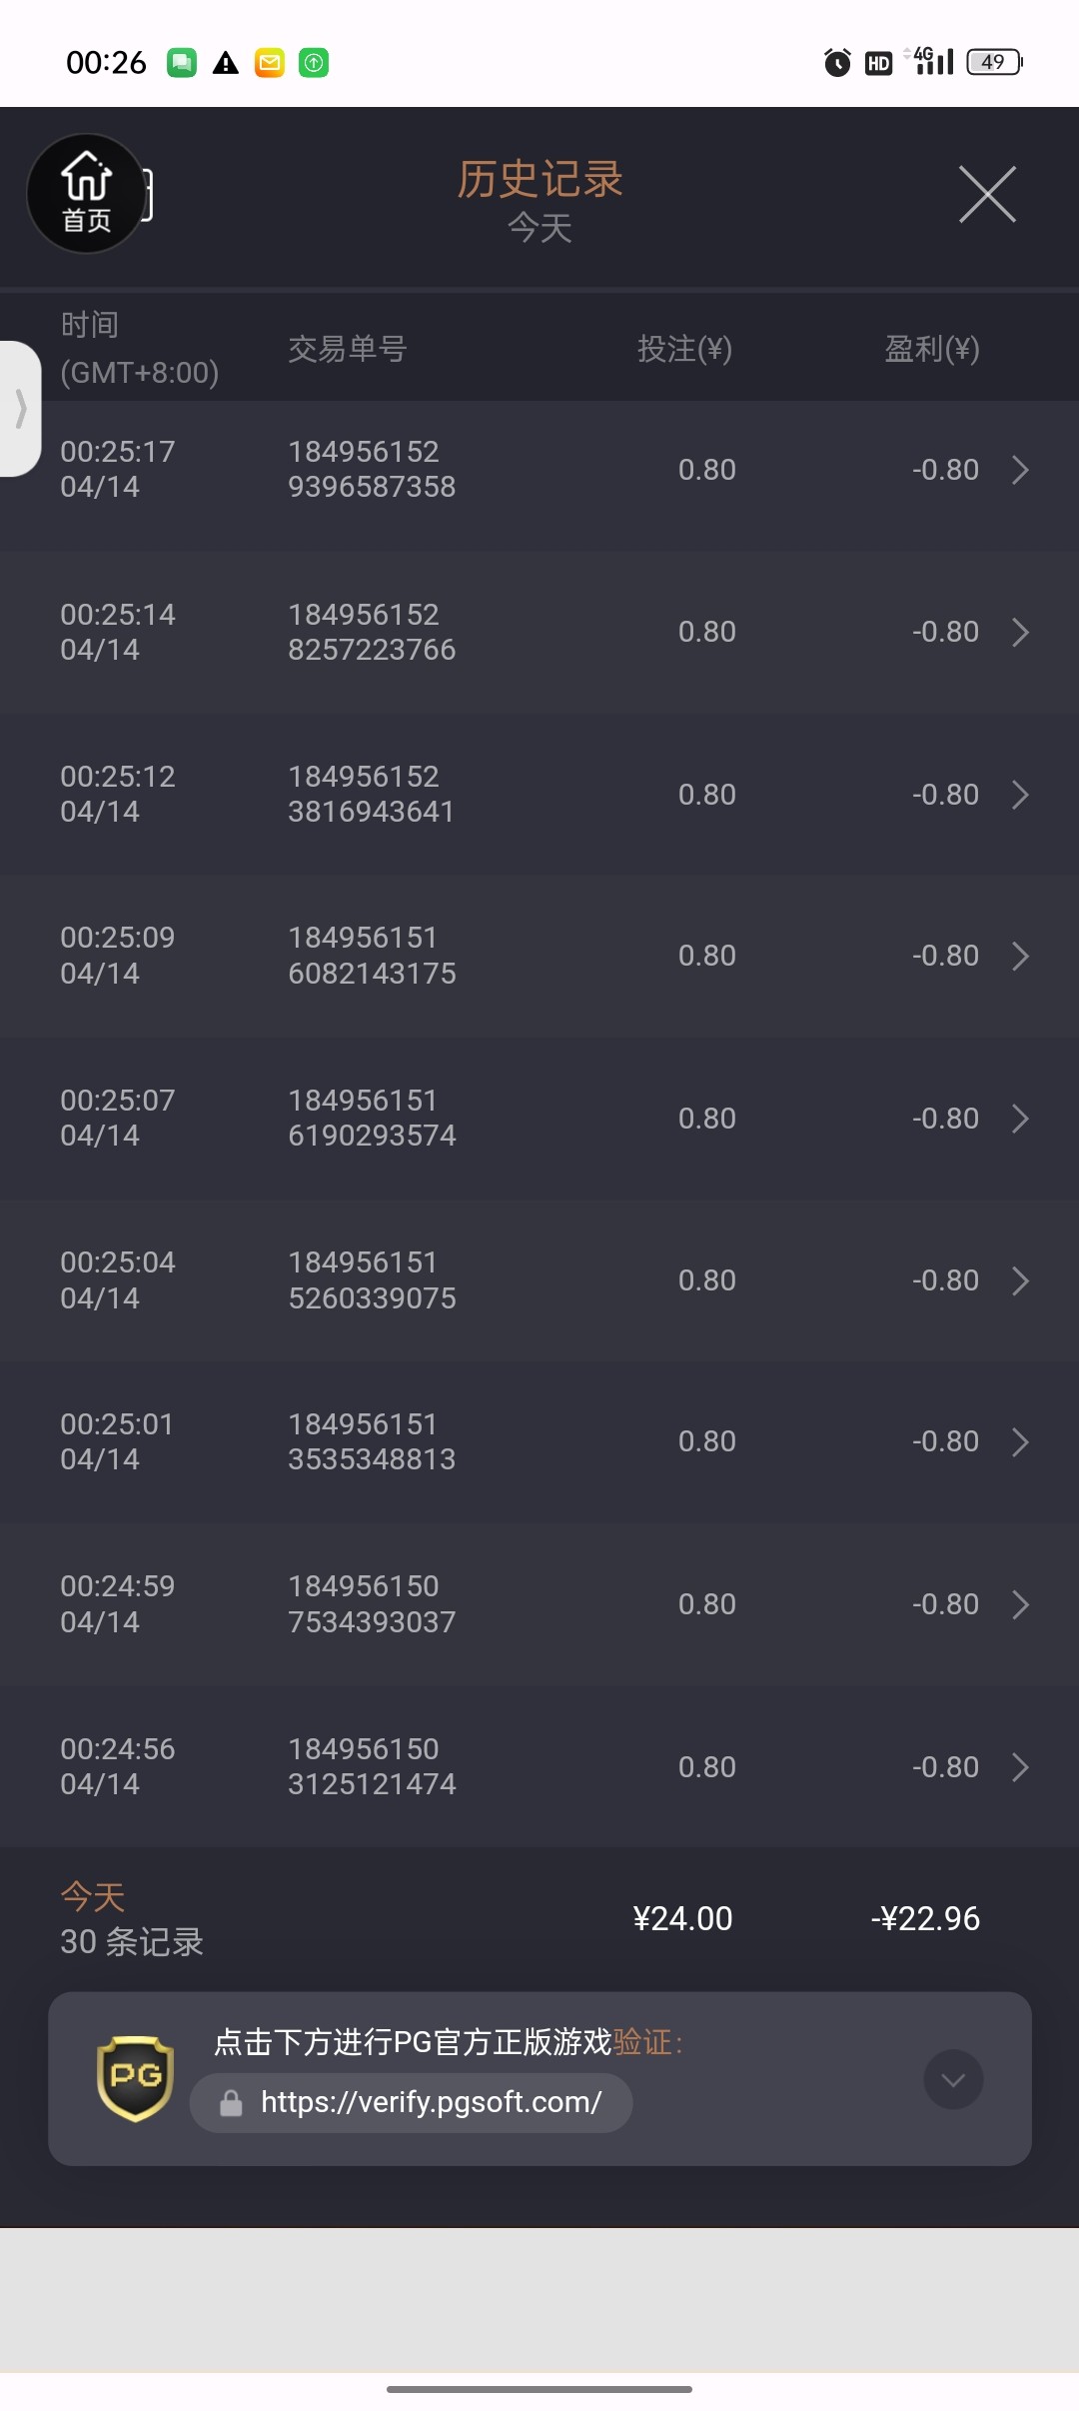Open details arrow for 00:25:17 record

pos(1020,470)
